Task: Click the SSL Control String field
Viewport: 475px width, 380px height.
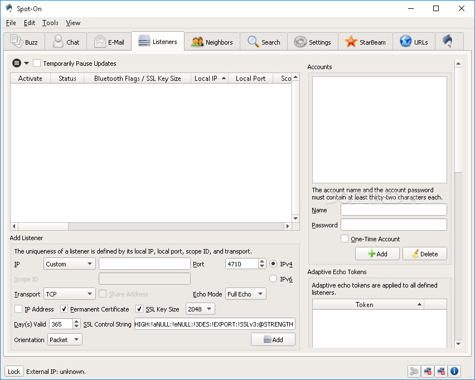Action: (x=215, y=324)
